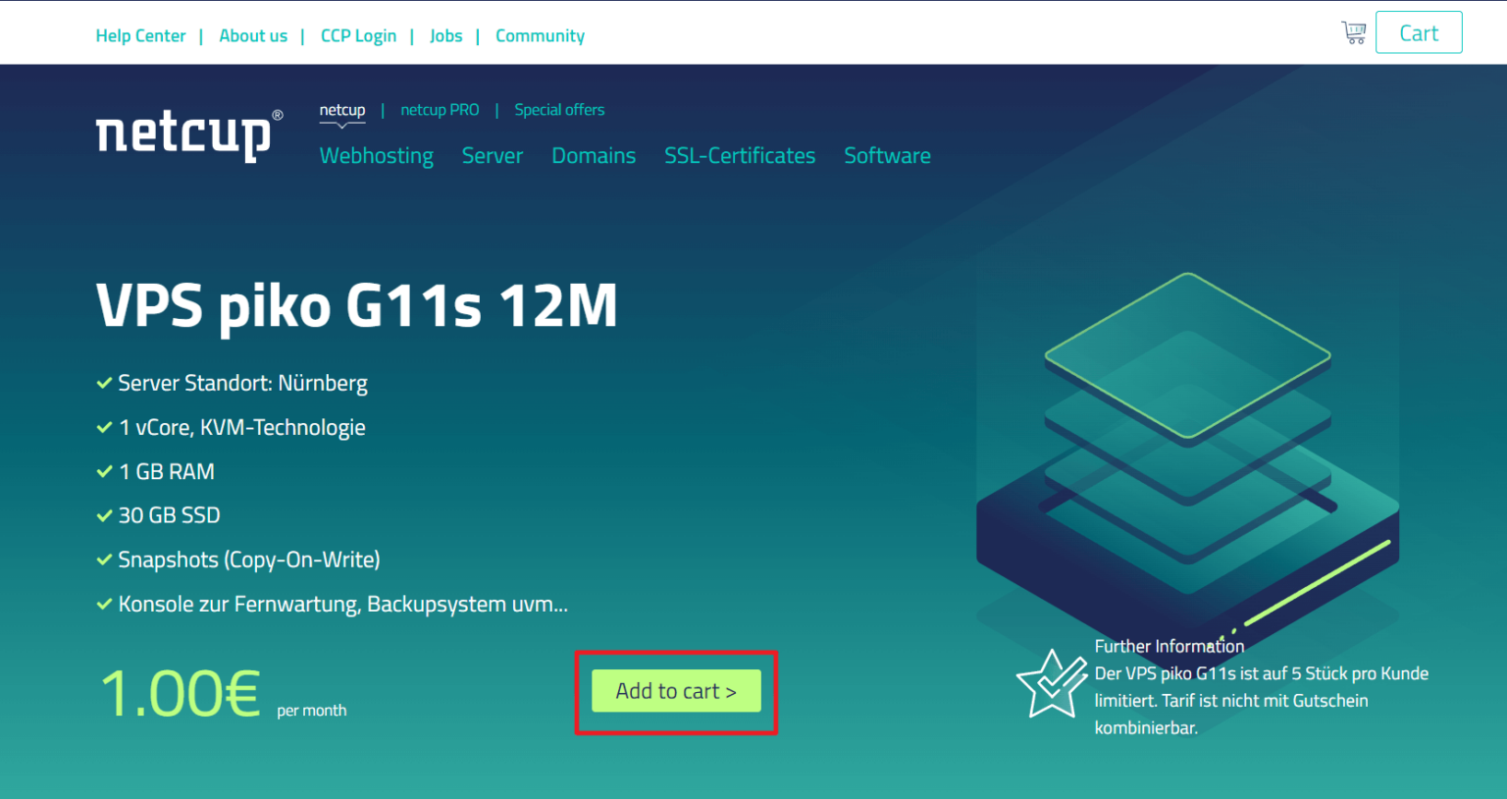Click the star checkmark badge icon
This screenshot has height=799, width=1507.
[1050, 683]
